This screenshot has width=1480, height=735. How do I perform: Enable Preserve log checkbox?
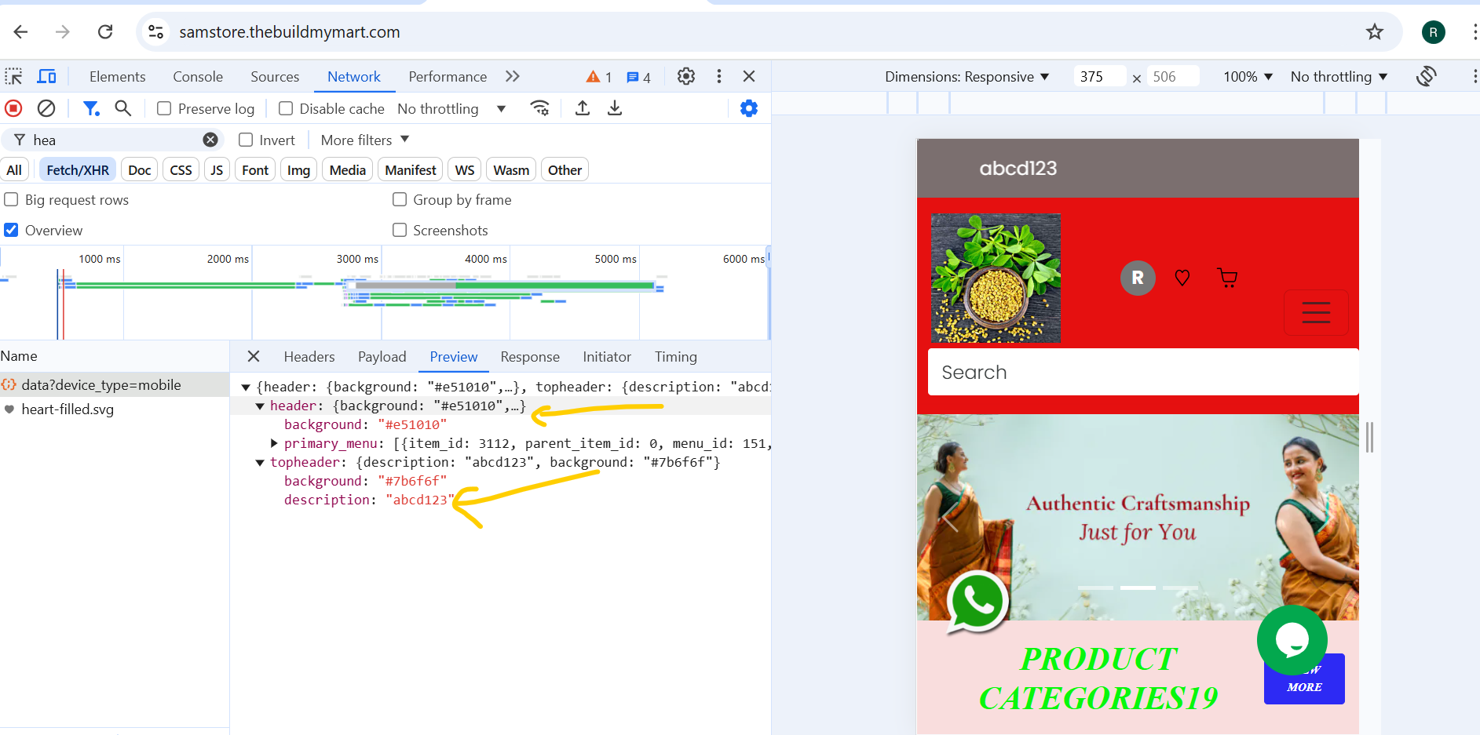pyautogui.click(x=164, y=108)
